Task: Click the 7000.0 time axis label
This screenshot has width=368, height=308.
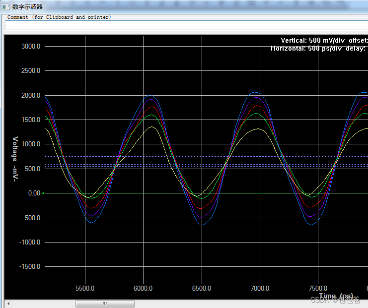Action: (x=260, y=288)
